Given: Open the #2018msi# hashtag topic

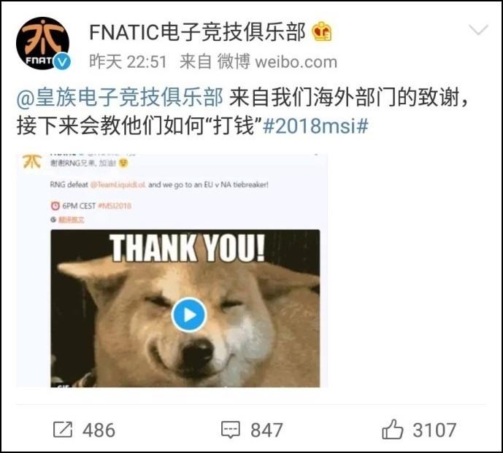Looking at the screenshot, I should (x=315, y=125).
